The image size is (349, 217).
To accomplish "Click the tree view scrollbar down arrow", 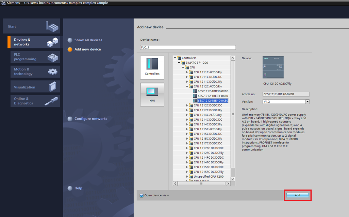I will pyautogui.click(x=233, y=179).
